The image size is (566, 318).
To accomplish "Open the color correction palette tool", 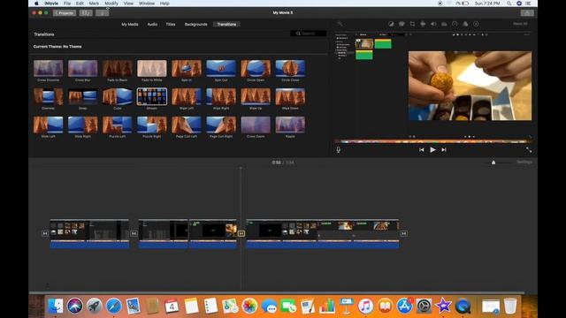I will click(x=402, y=24).
